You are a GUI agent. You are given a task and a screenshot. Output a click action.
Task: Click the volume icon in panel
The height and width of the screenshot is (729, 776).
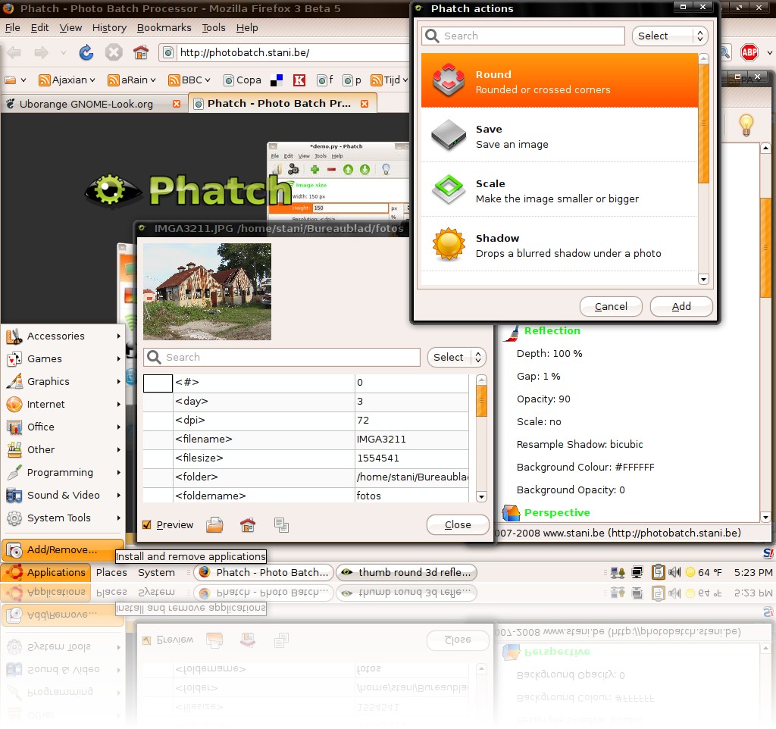pos(674,573)
